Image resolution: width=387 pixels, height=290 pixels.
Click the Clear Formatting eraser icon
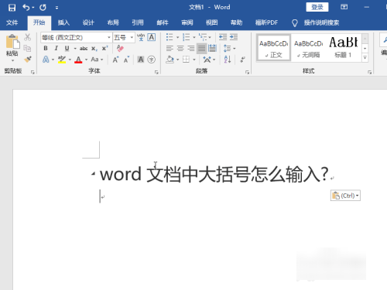[x=120, y=48]
